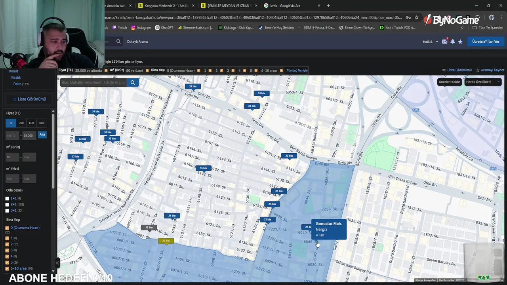
Task: Click the max price field showing 35.000
Action: pyautogui.click(x=29, y=135)
